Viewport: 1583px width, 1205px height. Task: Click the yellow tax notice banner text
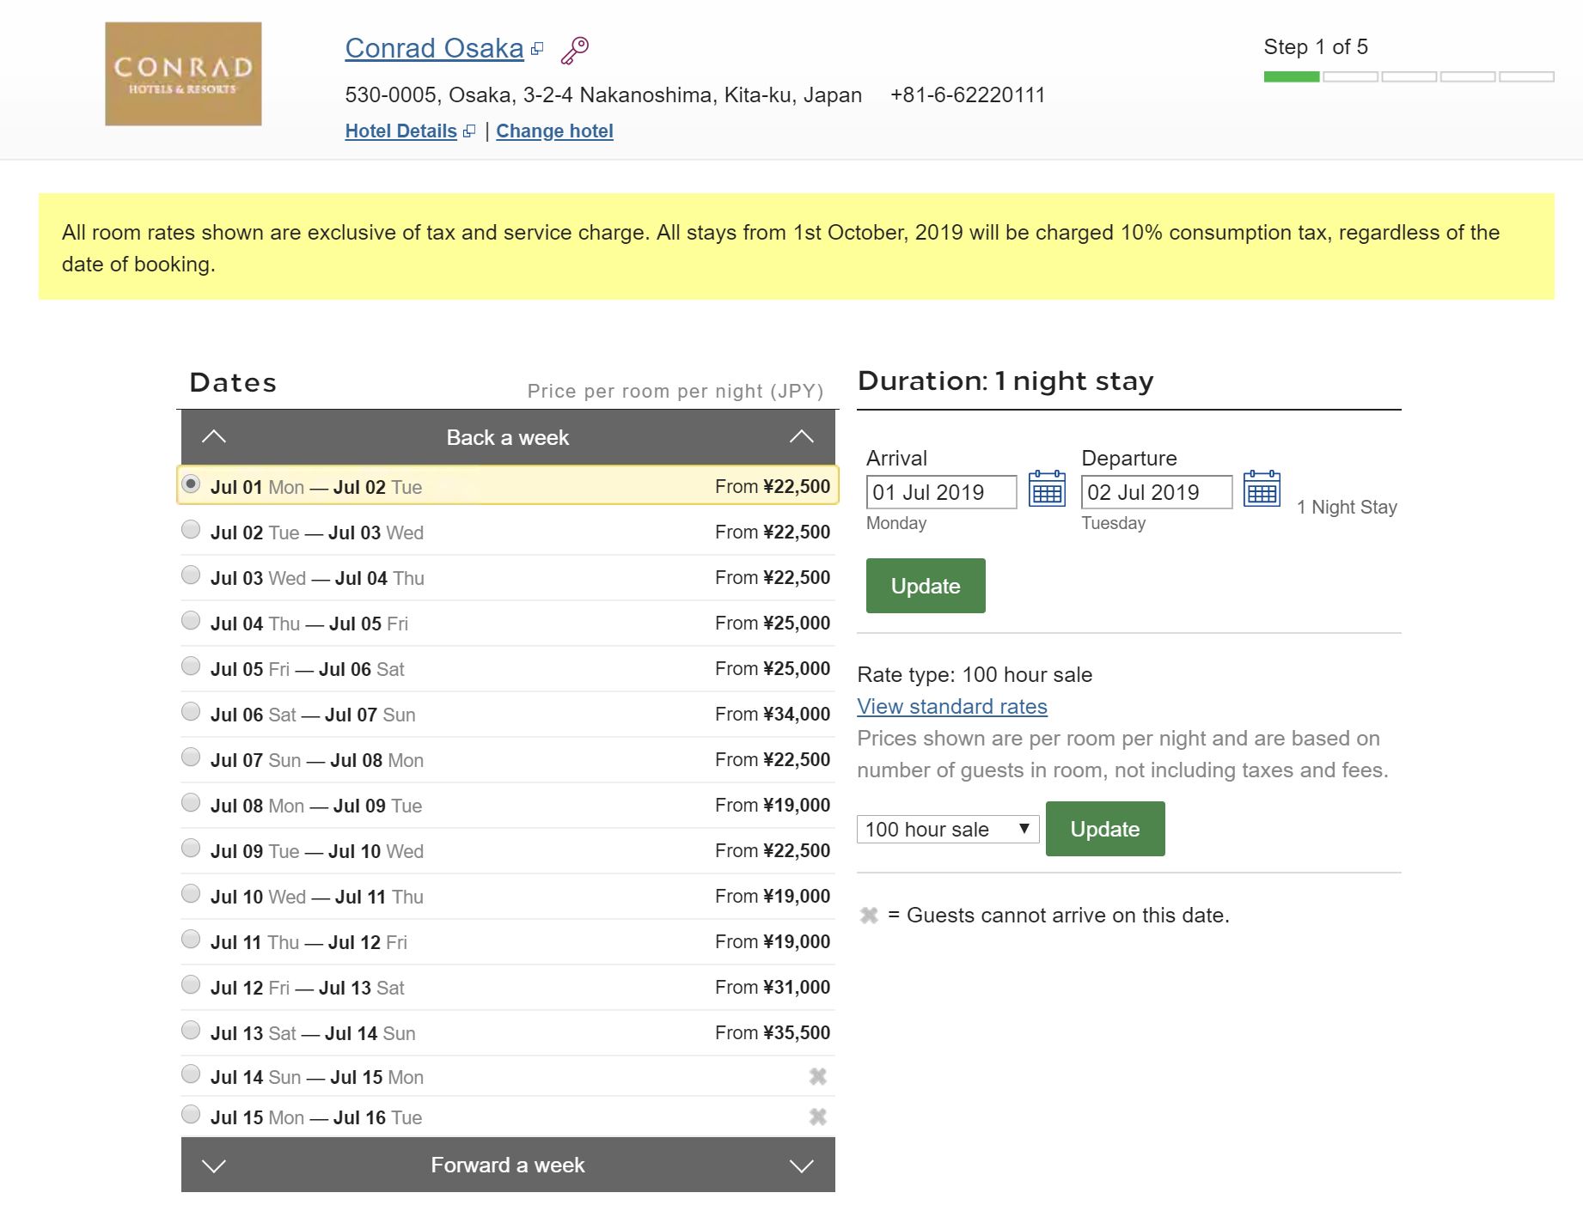click(780, 248)
